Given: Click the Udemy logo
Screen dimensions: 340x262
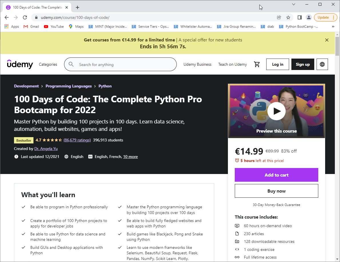Looking at the screenshot, I should (x=20, y=64).
